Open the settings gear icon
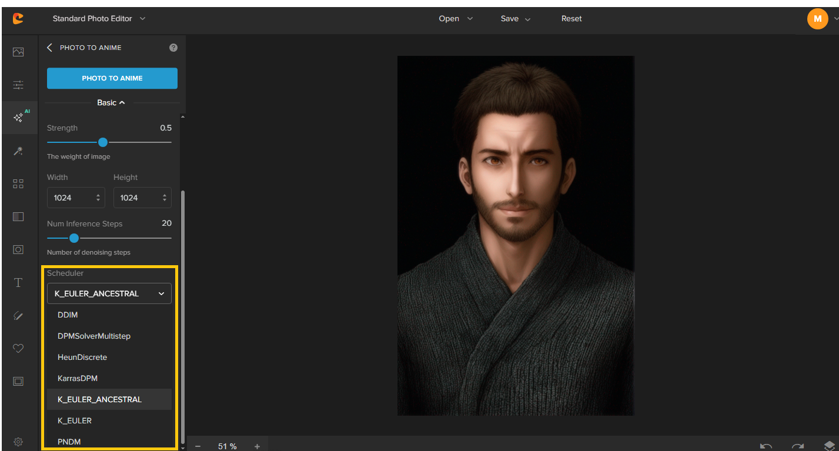The height and width of the screenshot is (451, 839). pyautogui.click(x=18, y=442)
